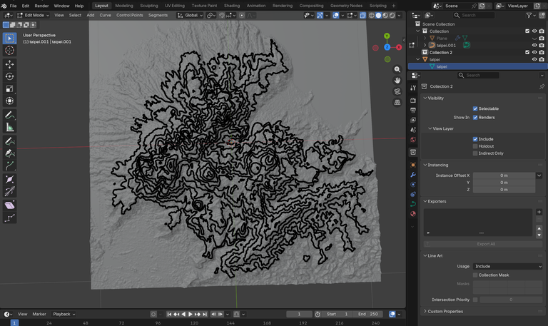This screenshot has height=326, width=548.
Task: Select the Randomize tool
Action: click(9, 218)
